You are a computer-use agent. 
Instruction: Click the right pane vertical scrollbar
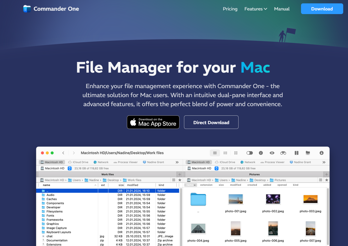click(x=328, y=214)
